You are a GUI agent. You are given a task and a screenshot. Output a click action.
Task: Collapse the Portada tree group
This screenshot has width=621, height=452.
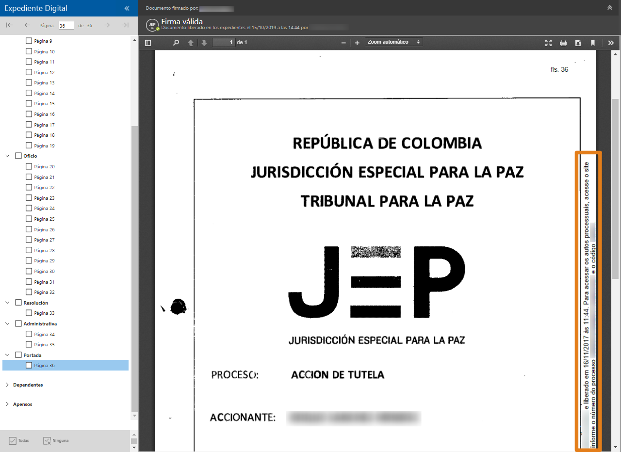click(x=7, y=355)
